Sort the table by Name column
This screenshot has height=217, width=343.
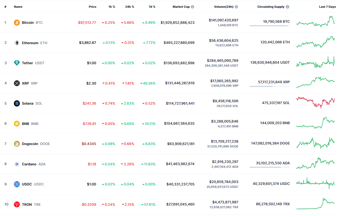point(18,7)
